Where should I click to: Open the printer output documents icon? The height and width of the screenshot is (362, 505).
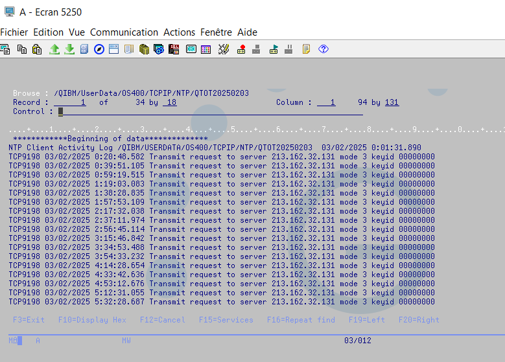pyautogui.click(x=129, y=49)
